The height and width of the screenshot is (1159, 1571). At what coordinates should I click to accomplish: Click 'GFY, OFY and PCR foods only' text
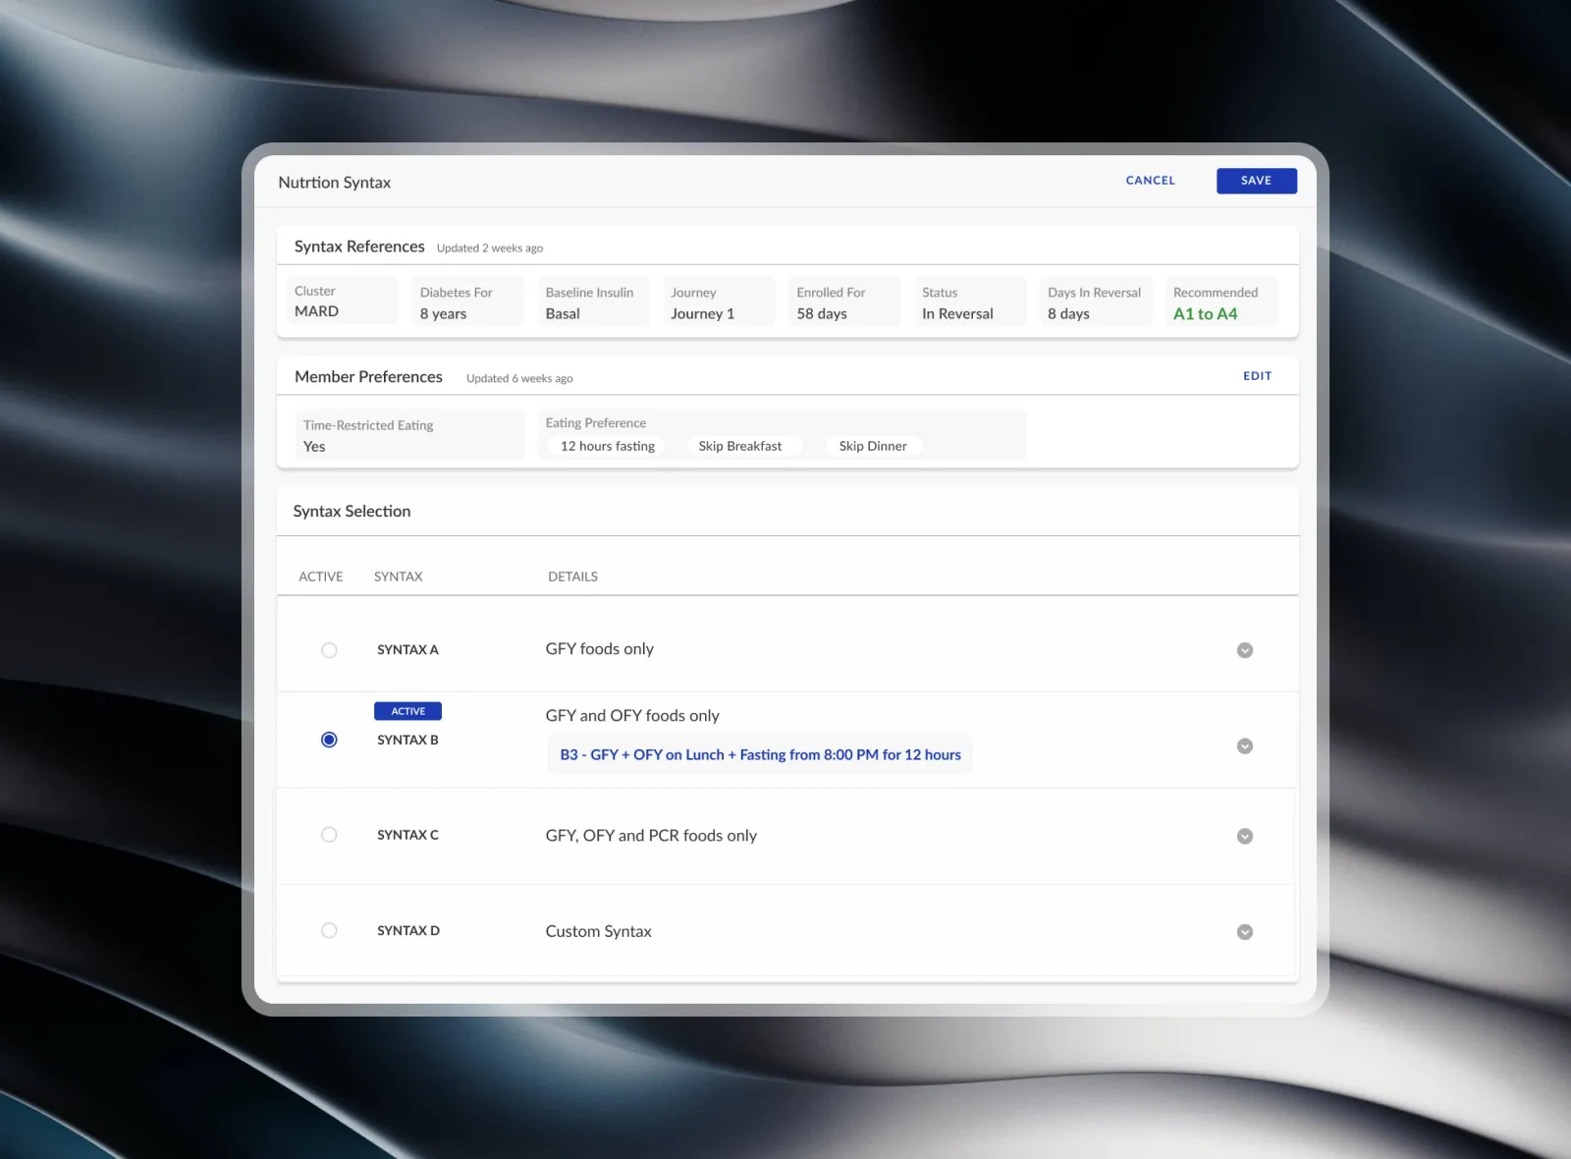click(x=651, y=836)
